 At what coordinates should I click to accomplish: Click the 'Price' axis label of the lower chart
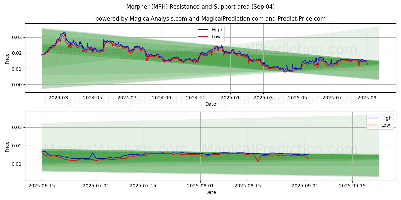[7, 146]
